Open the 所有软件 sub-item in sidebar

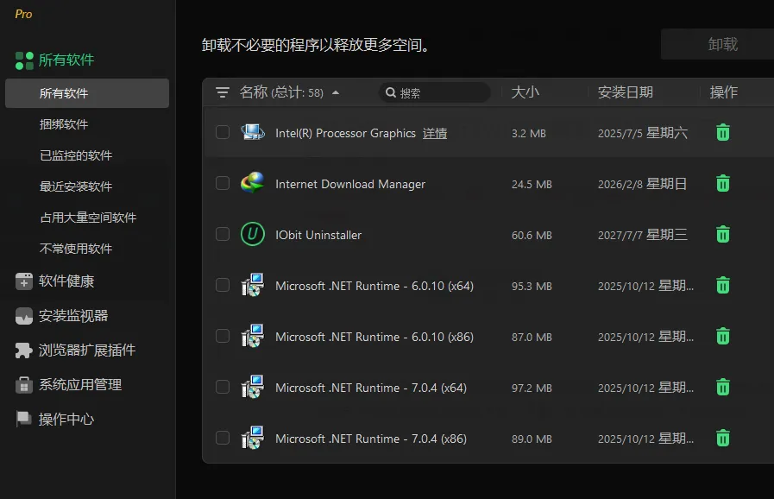click(87, 93)
